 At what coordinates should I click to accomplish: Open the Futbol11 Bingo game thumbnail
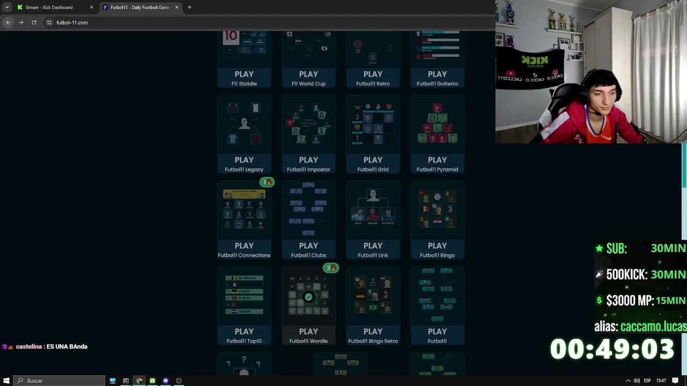(437, 210)
